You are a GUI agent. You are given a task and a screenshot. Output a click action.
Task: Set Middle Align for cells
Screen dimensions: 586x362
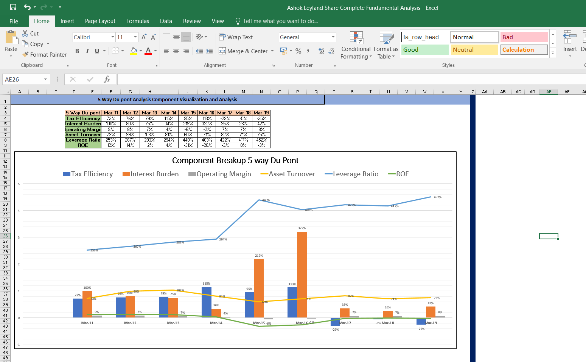tap(176, 37)
